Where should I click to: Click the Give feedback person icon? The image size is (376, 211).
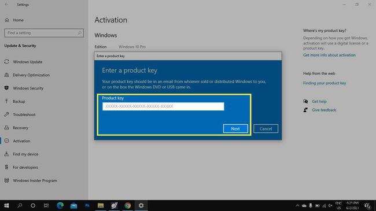point(305,110)
